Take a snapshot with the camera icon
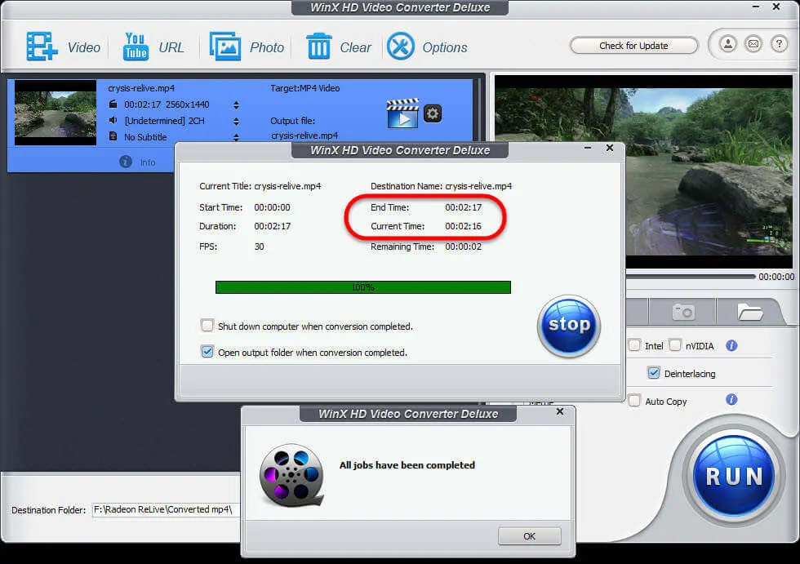This screenshot has height=564, width=800. [684, 312]
